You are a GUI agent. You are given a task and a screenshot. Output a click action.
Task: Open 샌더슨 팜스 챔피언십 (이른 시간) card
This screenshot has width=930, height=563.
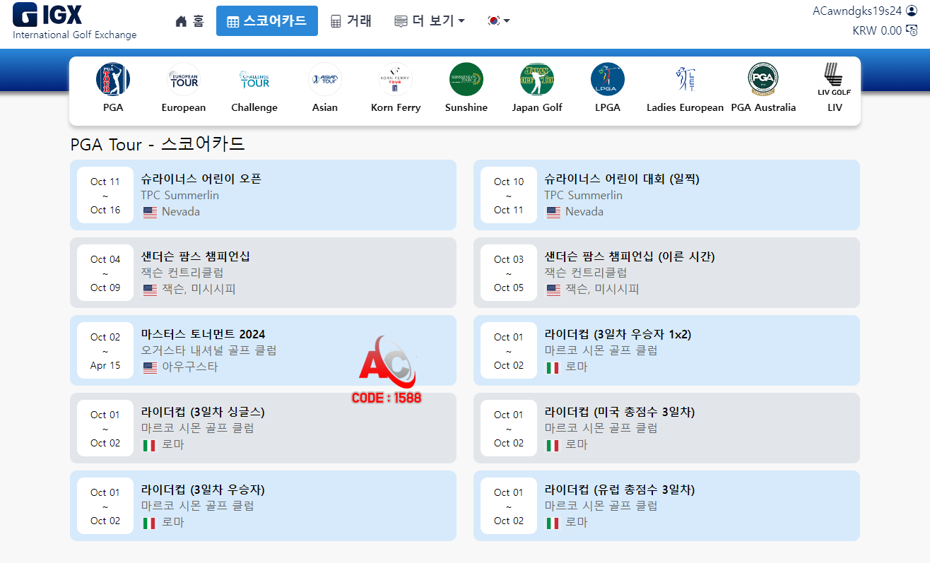(x=666, y=273)
